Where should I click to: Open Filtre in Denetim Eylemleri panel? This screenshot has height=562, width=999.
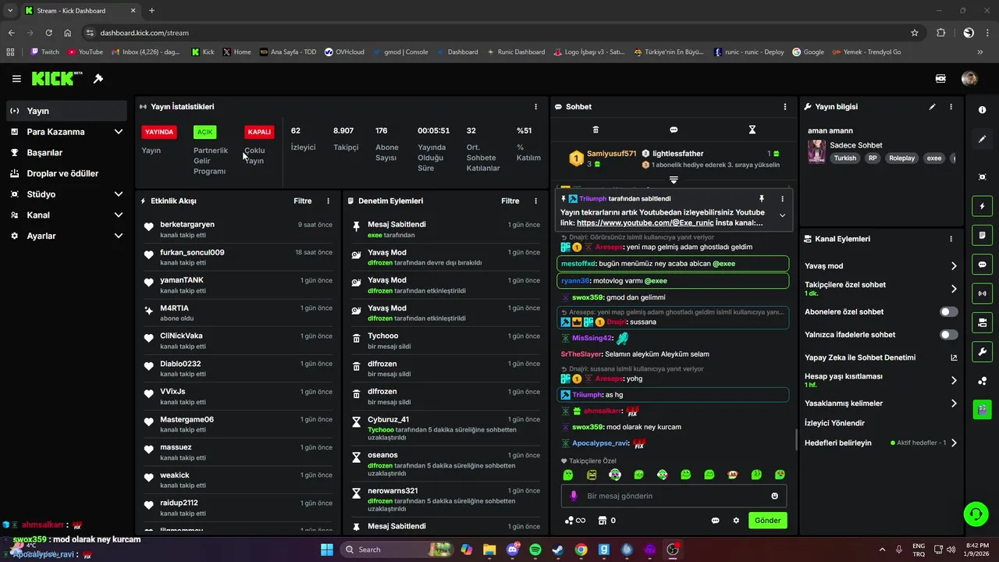click(x=510, y=201)
